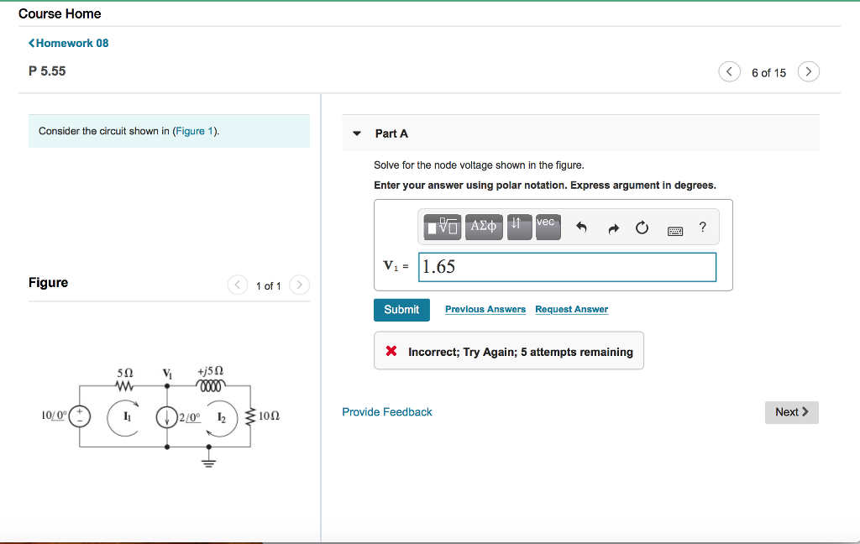Click the '6 of 15' page indicator

[x=768, y=72]
